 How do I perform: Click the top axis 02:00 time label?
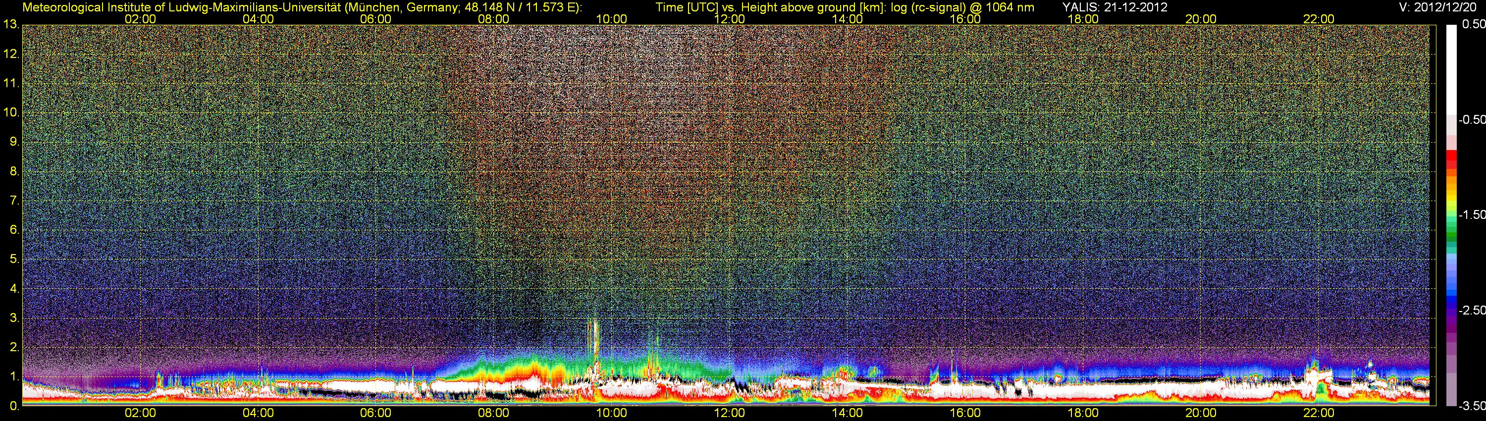click(x=140, y=19)
